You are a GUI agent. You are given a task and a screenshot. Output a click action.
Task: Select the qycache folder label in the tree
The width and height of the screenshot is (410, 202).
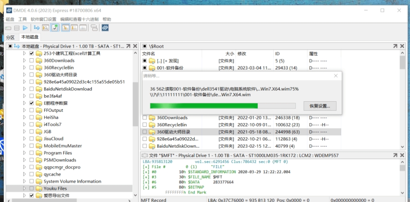[52, 174]
